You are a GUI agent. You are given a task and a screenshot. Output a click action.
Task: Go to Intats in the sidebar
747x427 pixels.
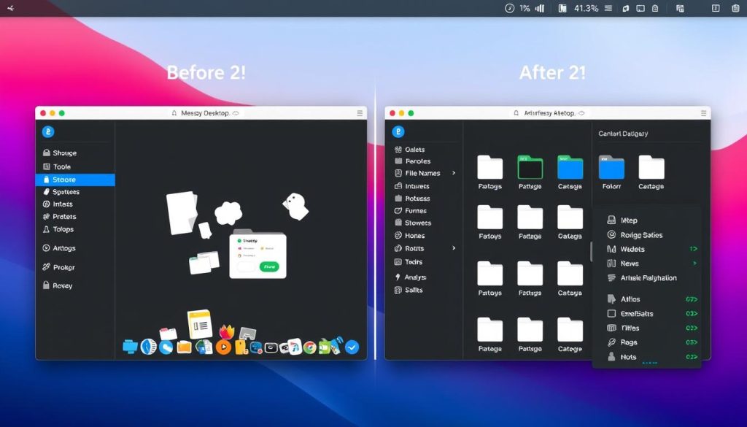click(x=58, y=204)
